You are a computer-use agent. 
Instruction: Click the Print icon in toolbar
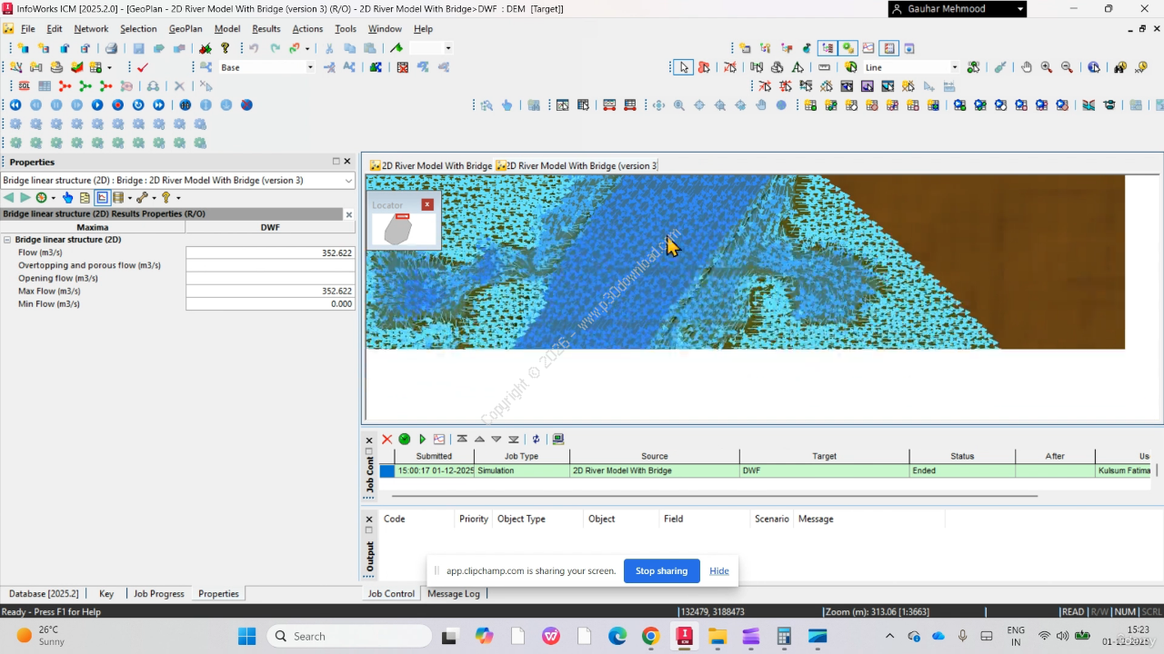coord(111,48)
